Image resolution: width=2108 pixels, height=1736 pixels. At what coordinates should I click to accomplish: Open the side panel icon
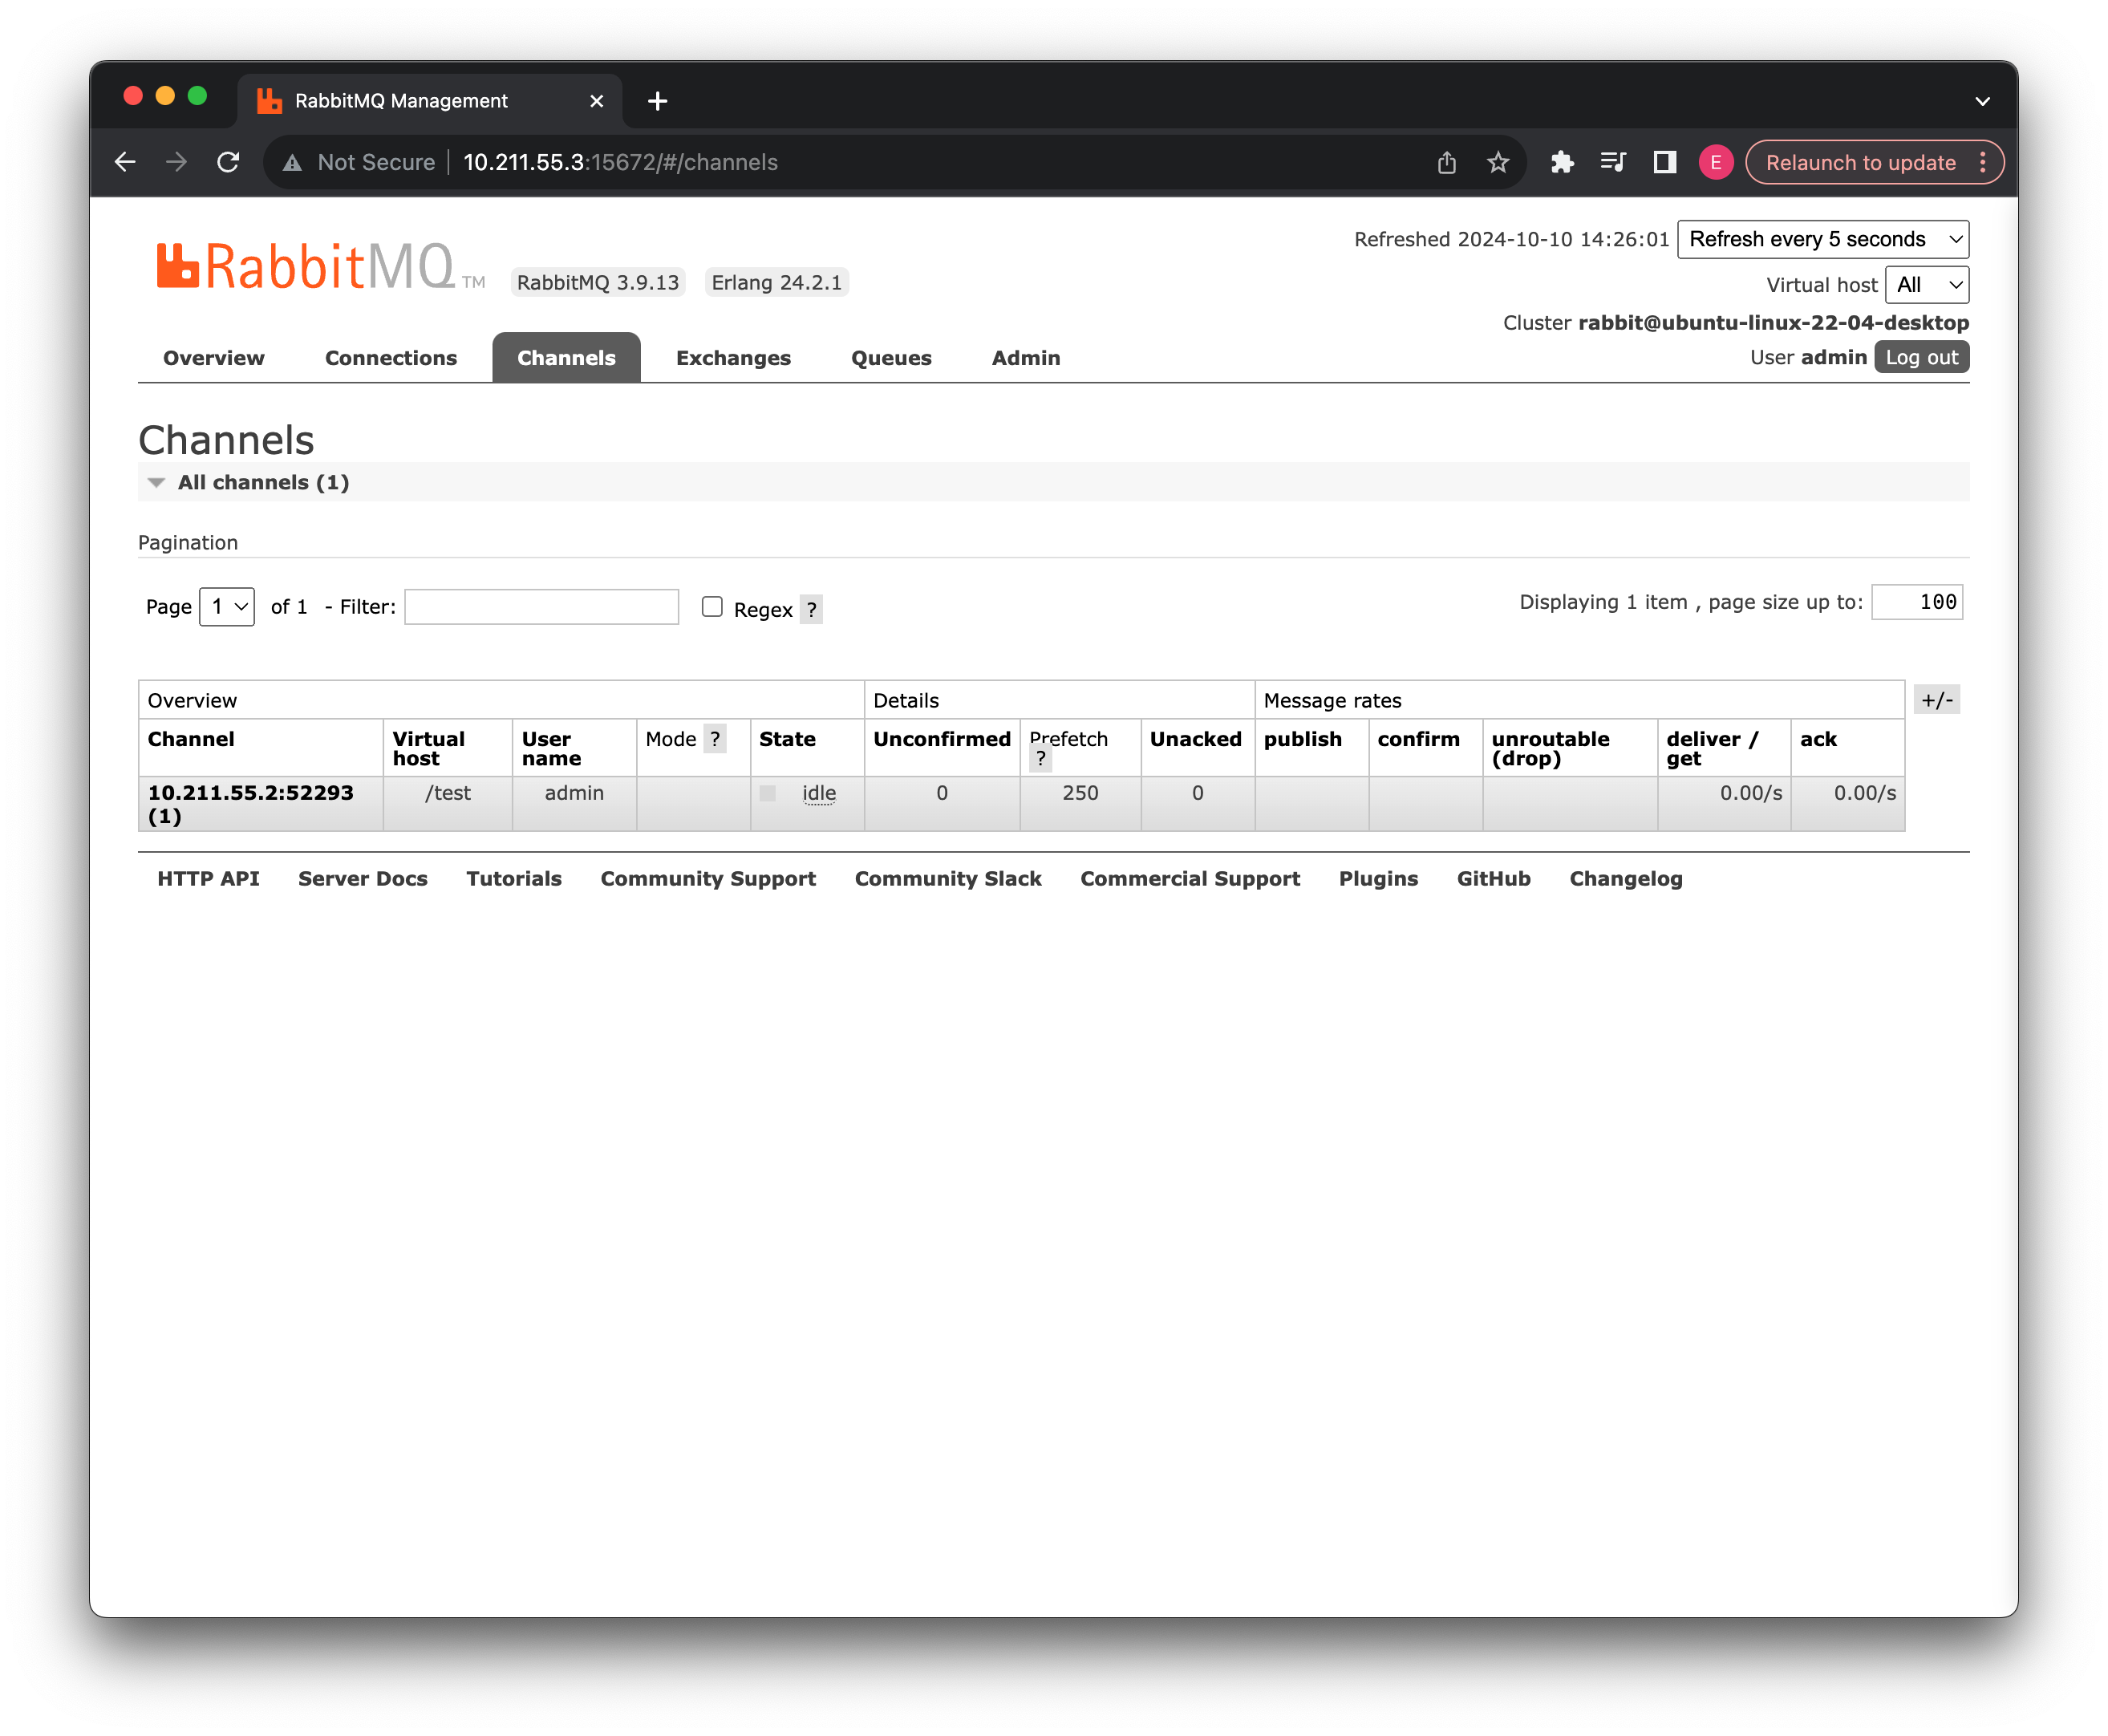[x=1664, y=162]
